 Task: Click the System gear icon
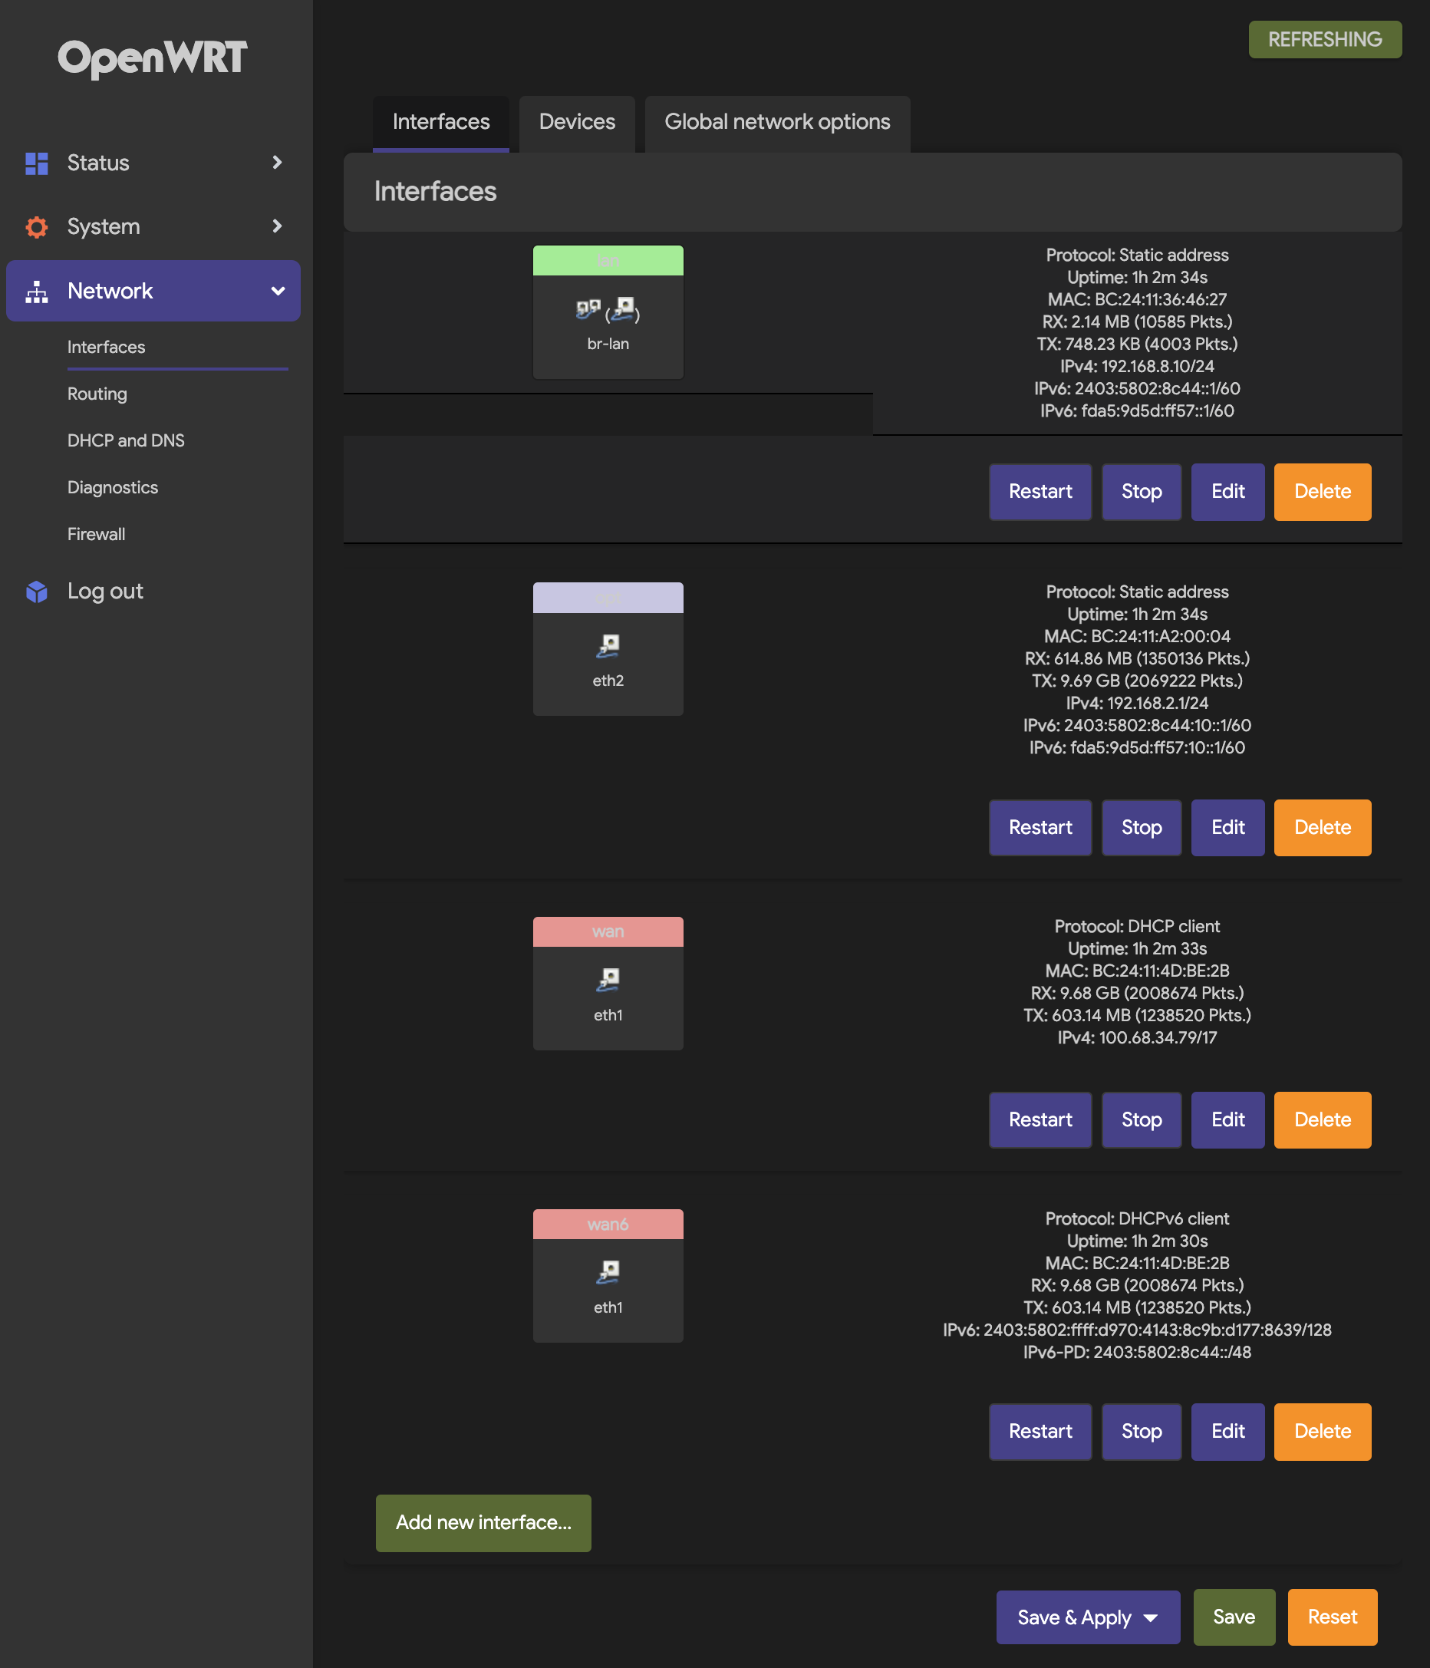(36, 227)
